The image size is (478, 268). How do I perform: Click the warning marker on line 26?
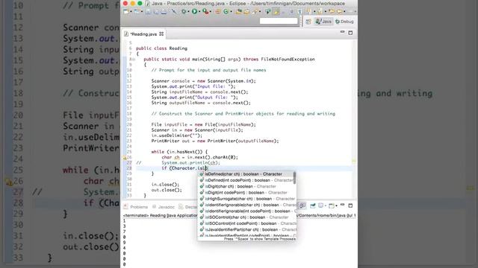point(125,157)
